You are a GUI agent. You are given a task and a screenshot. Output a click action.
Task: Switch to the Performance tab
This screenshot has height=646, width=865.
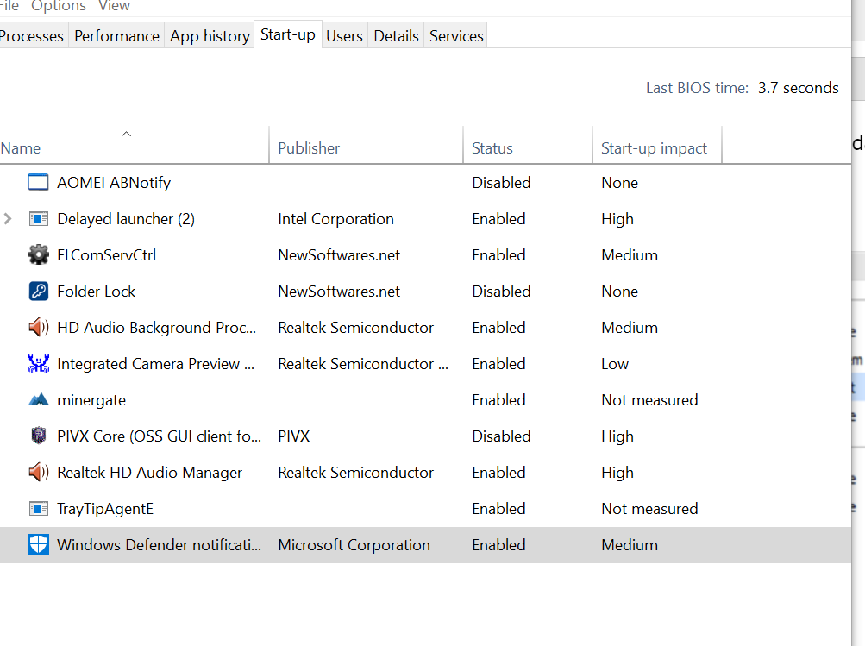tap(116, 36)
